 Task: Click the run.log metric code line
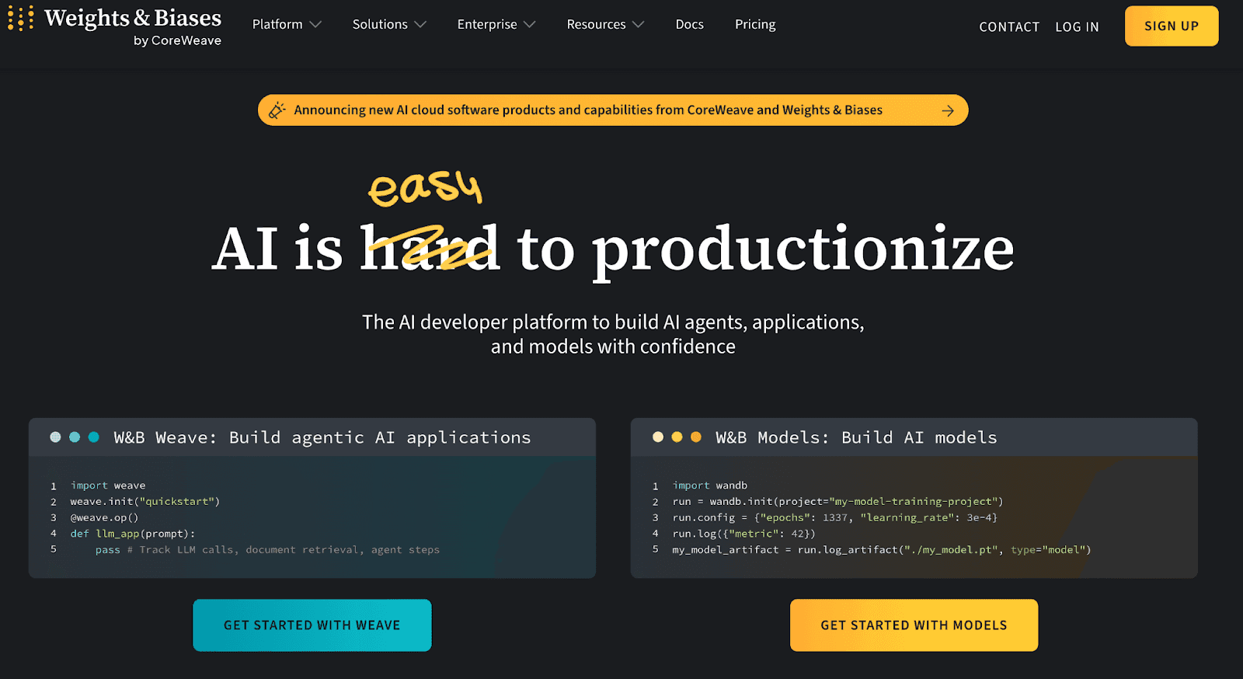click(744, 534)
